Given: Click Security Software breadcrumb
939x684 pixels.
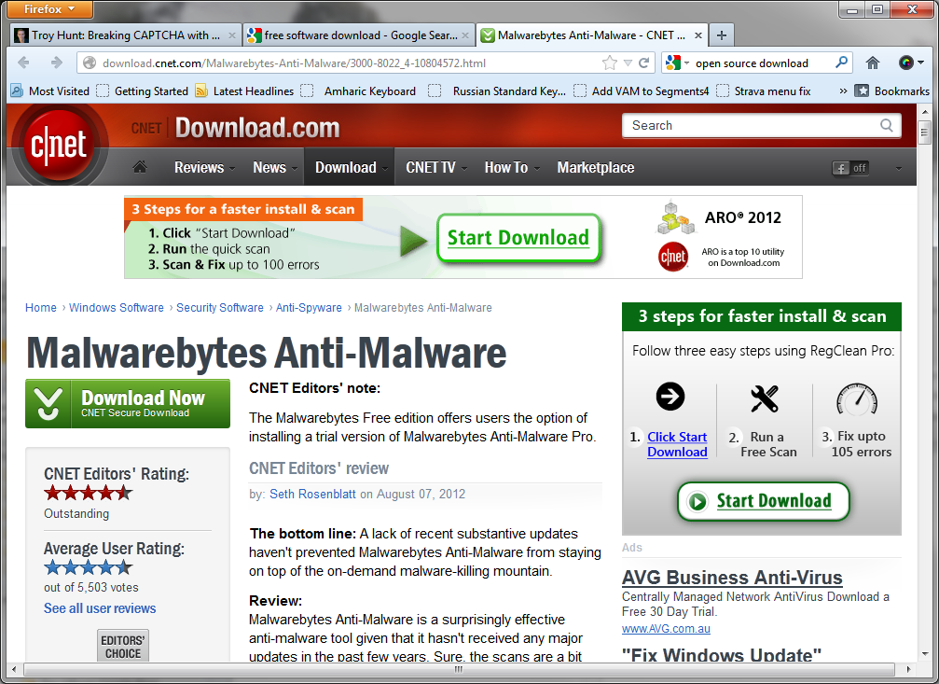Looking at the screenshot, I should pos(220,308).
